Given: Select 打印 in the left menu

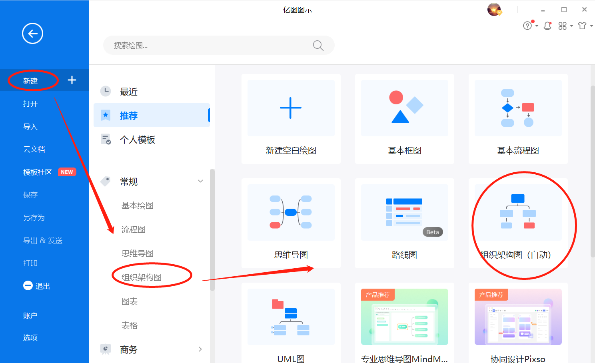Looking at the screenshot, I should [x=30, y=263].
